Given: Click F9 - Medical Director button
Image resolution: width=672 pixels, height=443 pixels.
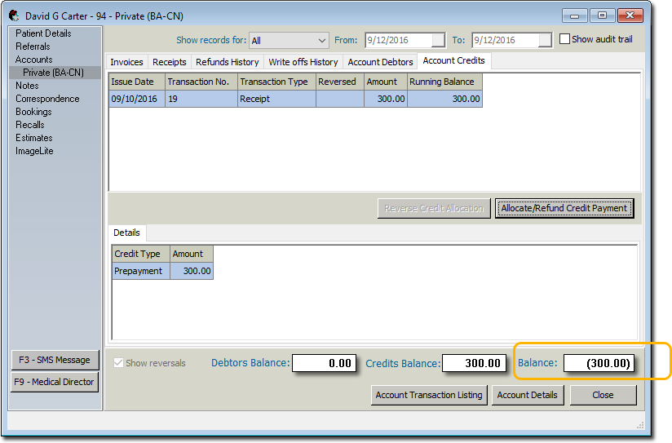Looking at the screenshot, I should 55,382.
